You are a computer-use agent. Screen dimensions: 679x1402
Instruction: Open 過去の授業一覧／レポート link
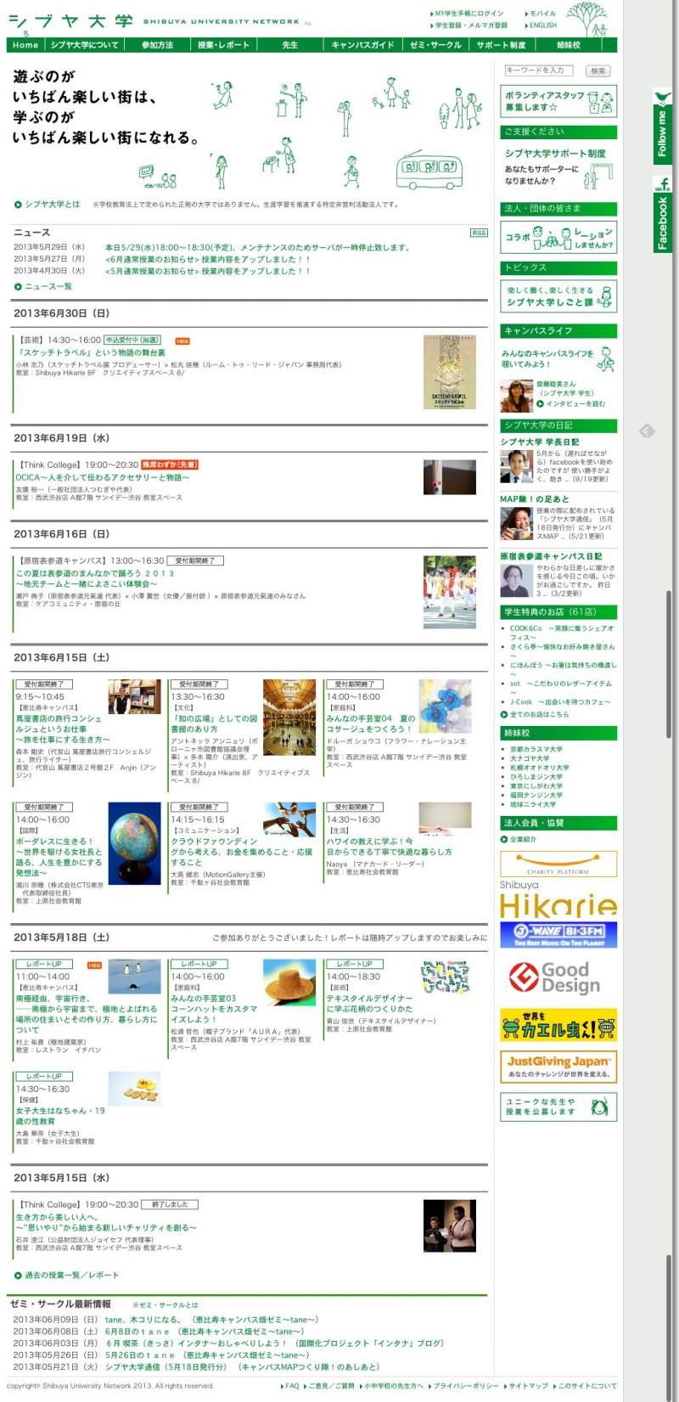pyautogui.click(x=71, y=1275)
